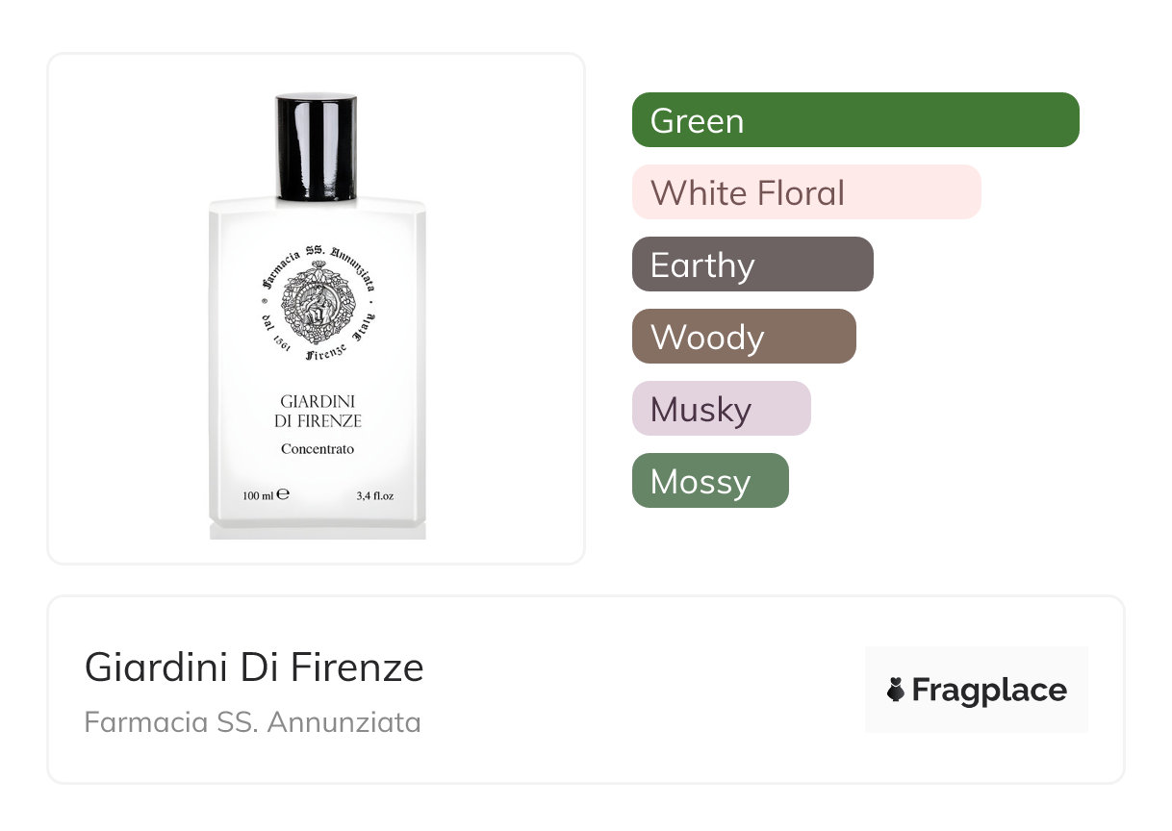Select the Green accord bar
1172x831 pixels.
tap(855, 120)
